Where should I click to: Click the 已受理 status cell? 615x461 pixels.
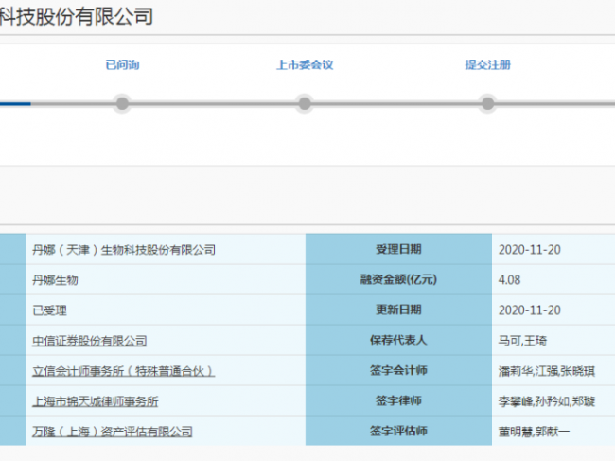[x=166, y=310]
